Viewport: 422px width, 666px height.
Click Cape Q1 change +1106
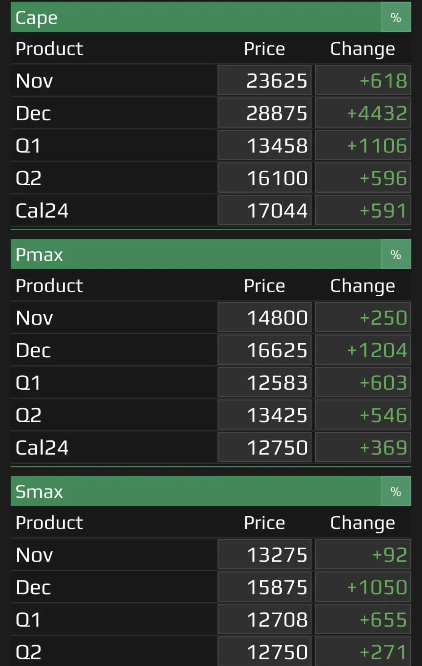pos(363,145)
